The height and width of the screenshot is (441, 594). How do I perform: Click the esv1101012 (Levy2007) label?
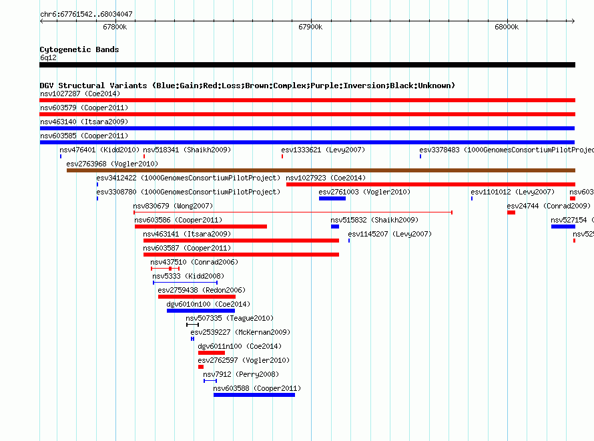tap(513, 192)
